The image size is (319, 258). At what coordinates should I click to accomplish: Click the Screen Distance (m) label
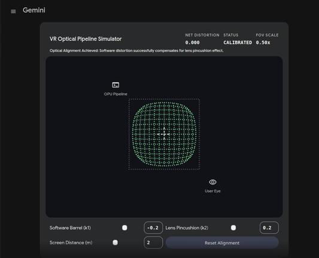71,242
